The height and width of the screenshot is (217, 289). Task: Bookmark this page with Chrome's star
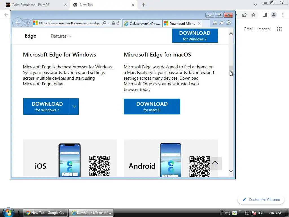pos(253,15)
